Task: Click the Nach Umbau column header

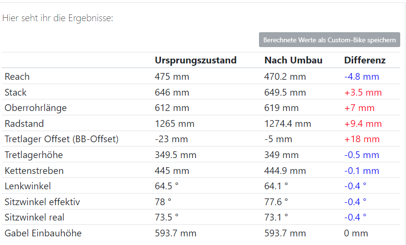Action: [293, 60]
